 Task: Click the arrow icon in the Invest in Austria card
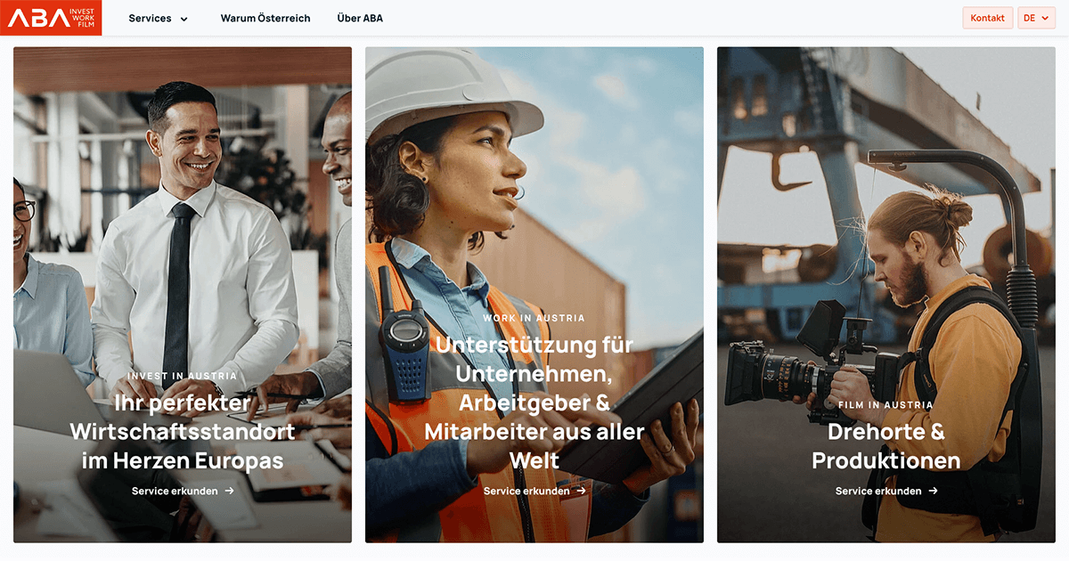pyautogui.click(x=230, y=491)
